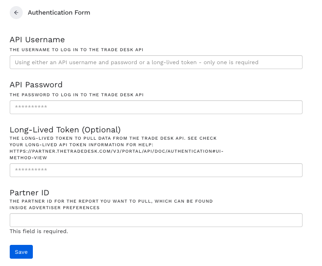This screenshot has height=266, width=322.
Task: Open the partner.thetradedesk.com documentation URL
Action: 116,151
